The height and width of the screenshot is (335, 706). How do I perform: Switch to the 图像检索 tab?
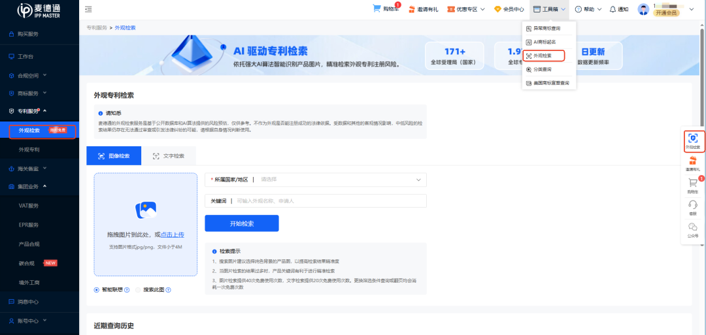114,156
